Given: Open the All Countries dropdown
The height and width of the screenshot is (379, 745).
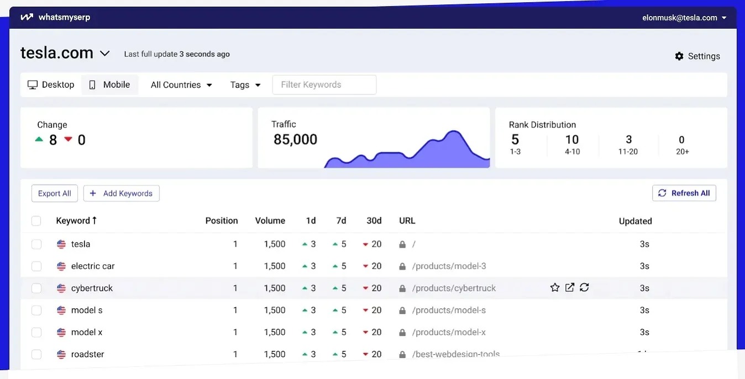Looking at the screenshot, I should pos(181,85).
